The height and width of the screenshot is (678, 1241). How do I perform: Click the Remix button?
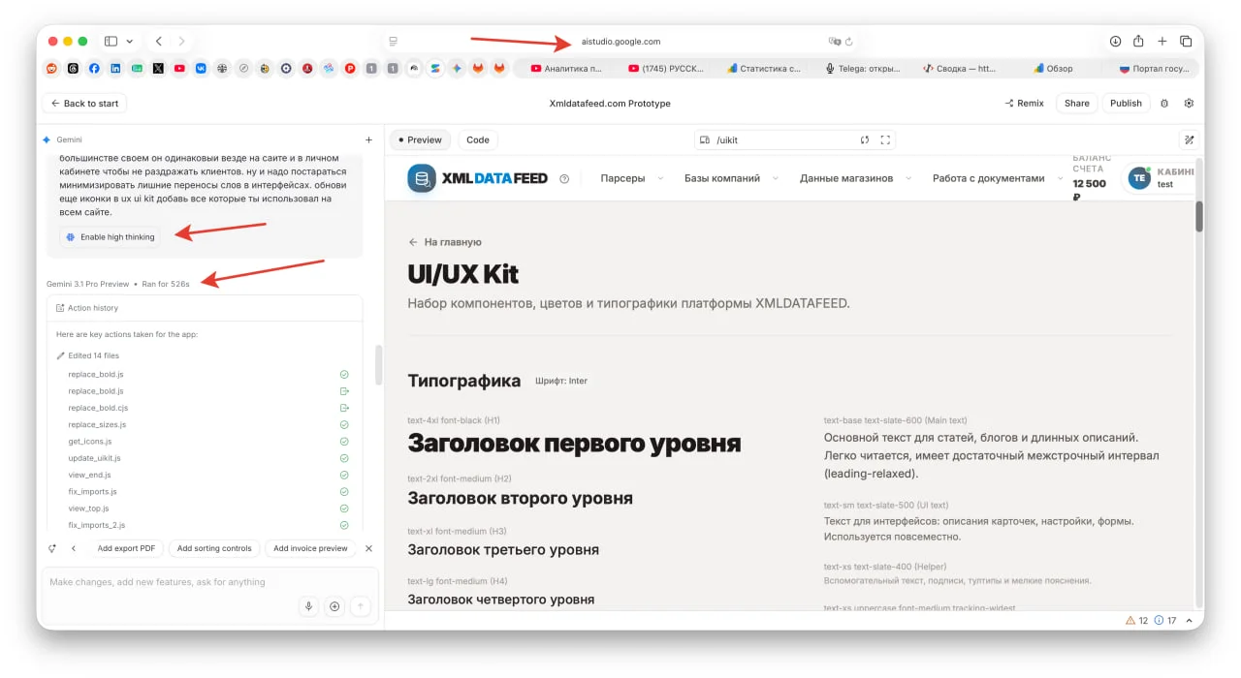pyautogui.click(x=1024, y=103)
